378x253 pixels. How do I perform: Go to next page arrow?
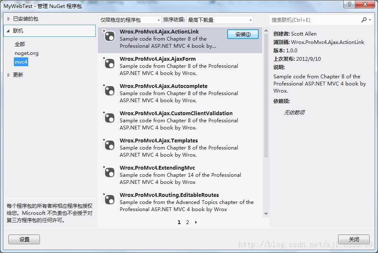[196, 222]
